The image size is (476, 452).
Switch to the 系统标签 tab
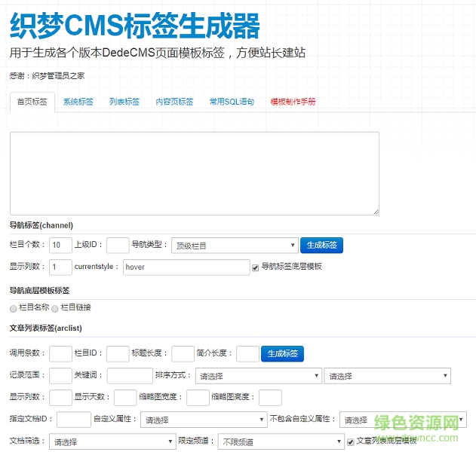point(78,102)
